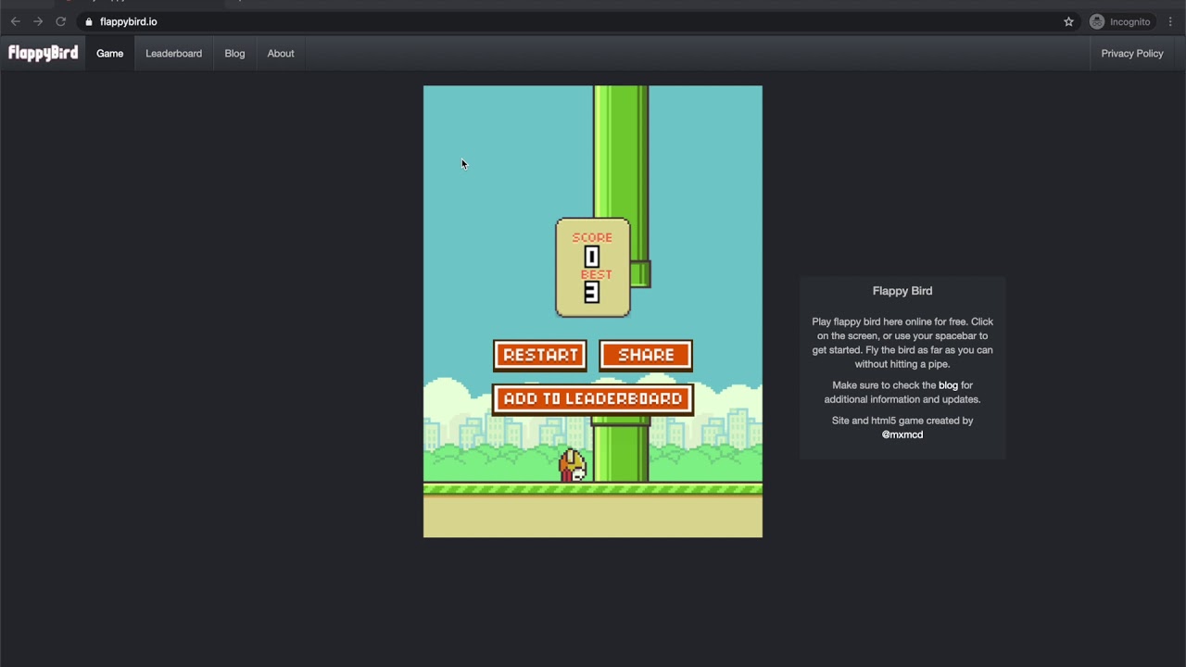Click Add To Leaderboard

point(592,398)
